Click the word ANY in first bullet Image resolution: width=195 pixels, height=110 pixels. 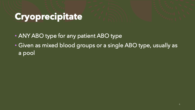click(24, 36)
